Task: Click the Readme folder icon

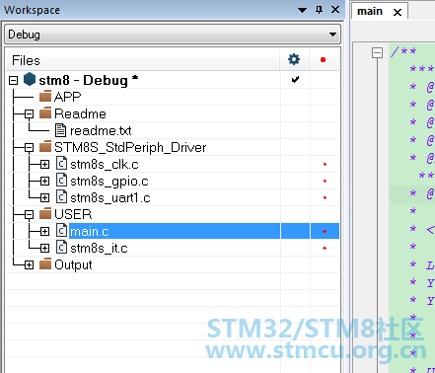Action: click(45, 112)
